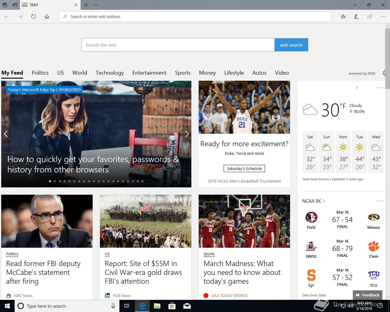Image resolution: width=390 pixels, height=312 pixels.
Task: Open the Favorites hub star icon
Action: (343, 16)
